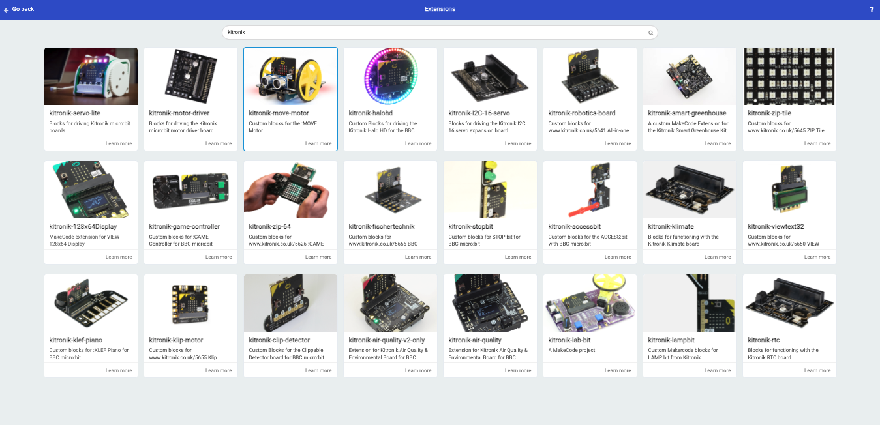Select the kitronik-servo-lite thumbnail

pos(91,76)
